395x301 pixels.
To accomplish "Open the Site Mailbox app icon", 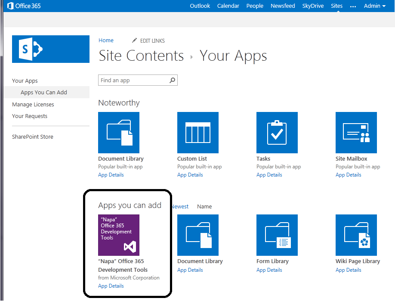I will tap(356, 132).
